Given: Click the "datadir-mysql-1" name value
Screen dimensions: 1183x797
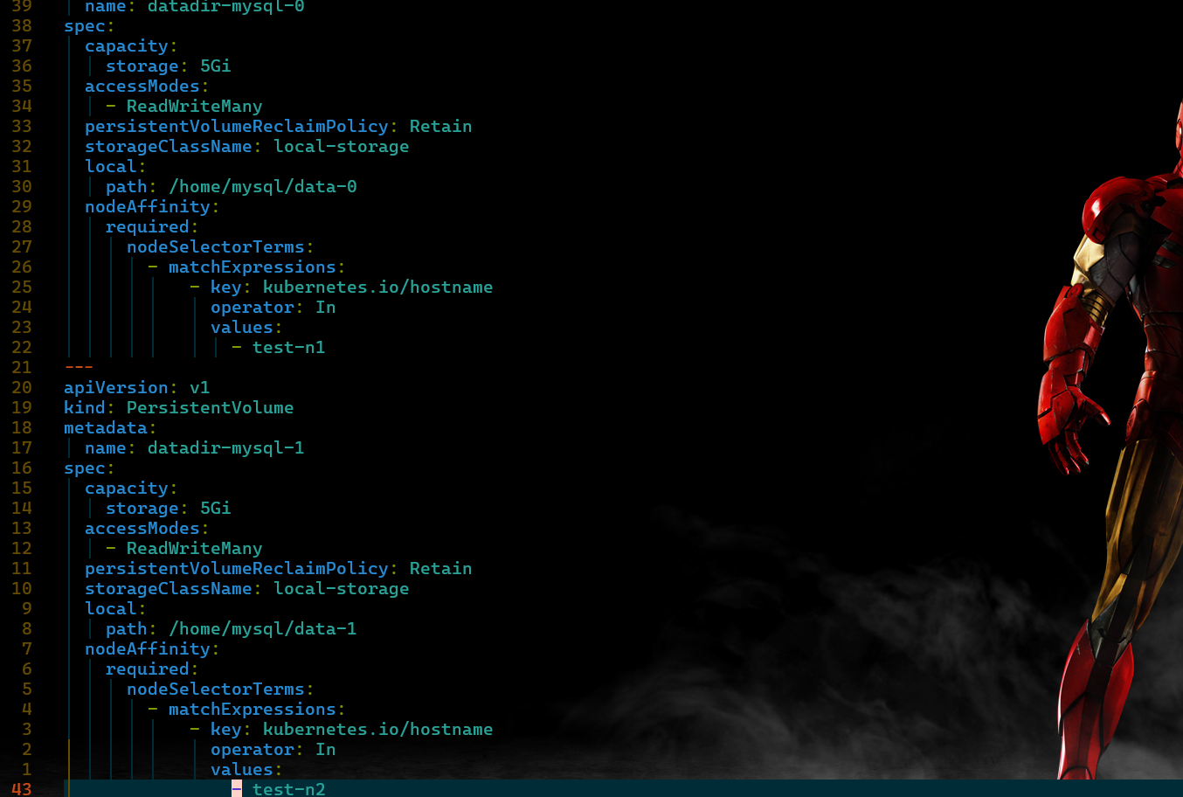Looking at the screenshot, I should pyautogui.click(x=226, y=447).
